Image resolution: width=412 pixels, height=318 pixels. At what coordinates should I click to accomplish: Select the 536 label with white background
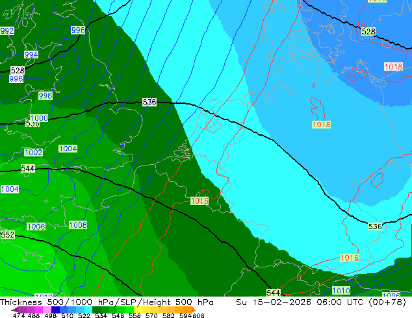(149, 102)
